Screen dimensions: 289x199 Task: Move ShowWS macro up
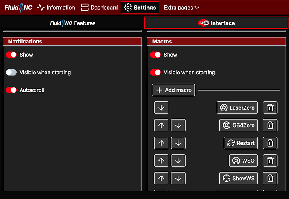coord(161,178)
